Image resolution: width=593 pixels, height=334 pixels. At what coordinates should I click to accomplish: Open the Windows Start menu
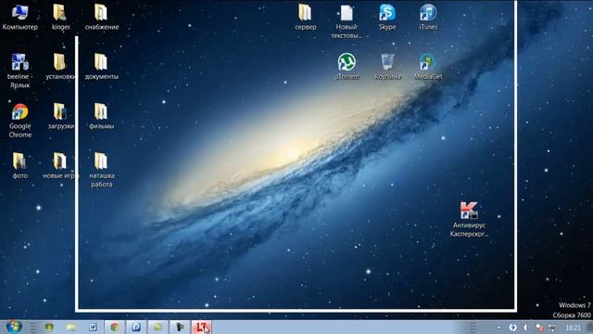pyautogui.click(x=14, y=327)
